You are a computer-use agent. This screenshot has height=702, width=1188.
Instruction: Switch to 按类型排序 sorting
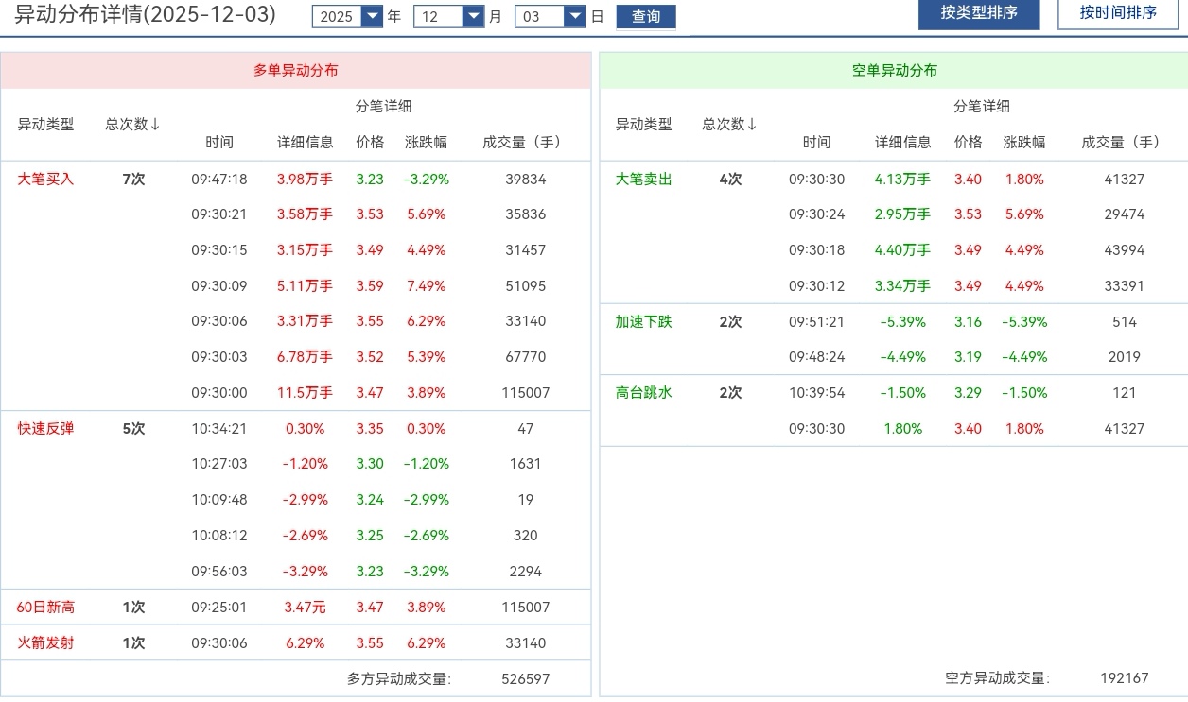pos(979,13)
